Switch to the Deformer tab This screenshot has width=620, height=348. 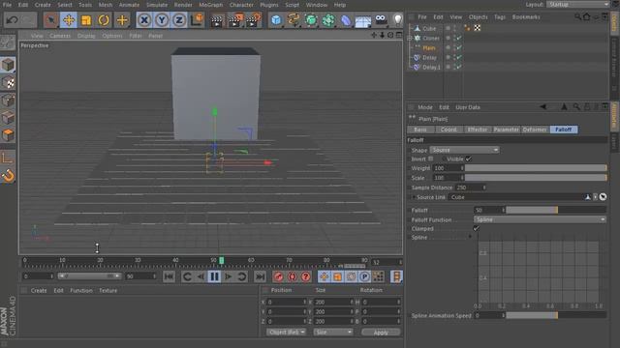[x=535, y=130]
